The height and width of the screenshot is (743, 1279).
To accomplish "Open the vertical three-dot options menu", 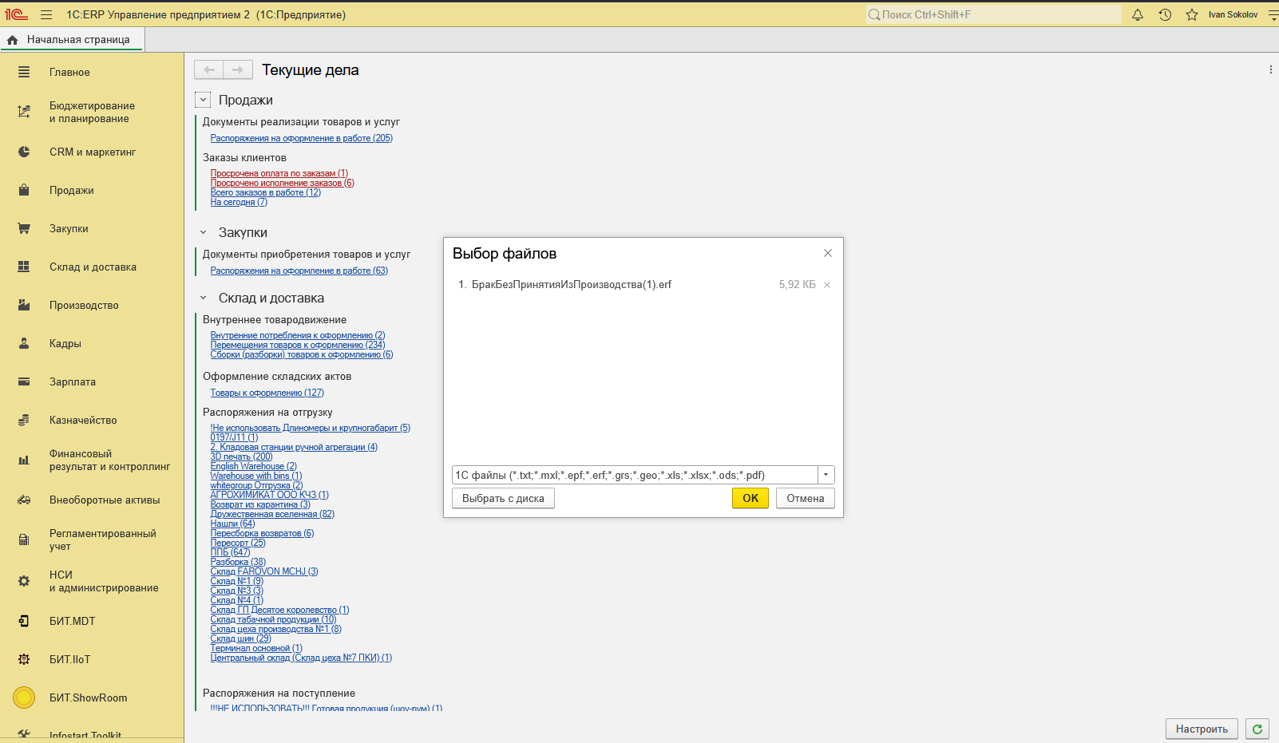I will click(1270, 70).
